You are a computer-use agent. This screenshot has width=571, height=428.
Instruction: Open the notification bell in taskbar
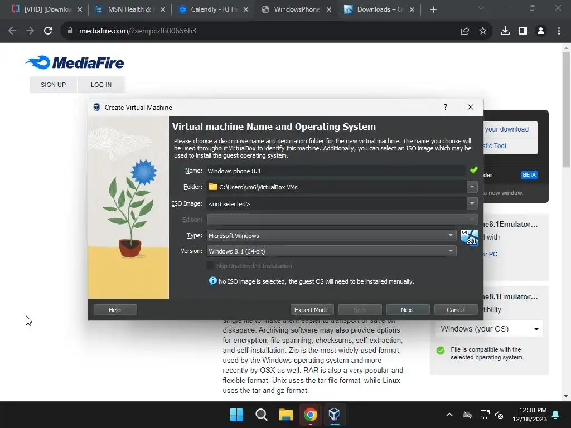click(x=556, y=415)
